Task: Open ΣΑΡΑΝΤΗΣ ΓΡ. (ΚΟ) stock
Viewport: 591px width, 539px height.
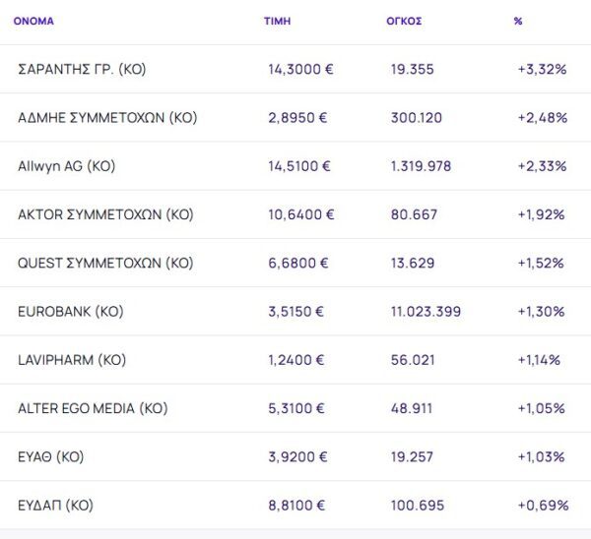Action: (82, 70)
